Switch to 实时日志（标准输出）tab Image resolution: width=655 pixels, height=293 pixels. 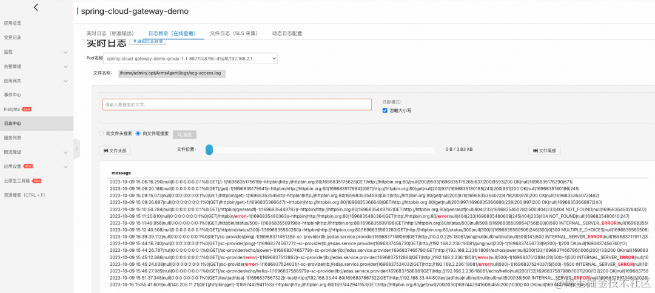click(x=110, y=33)
